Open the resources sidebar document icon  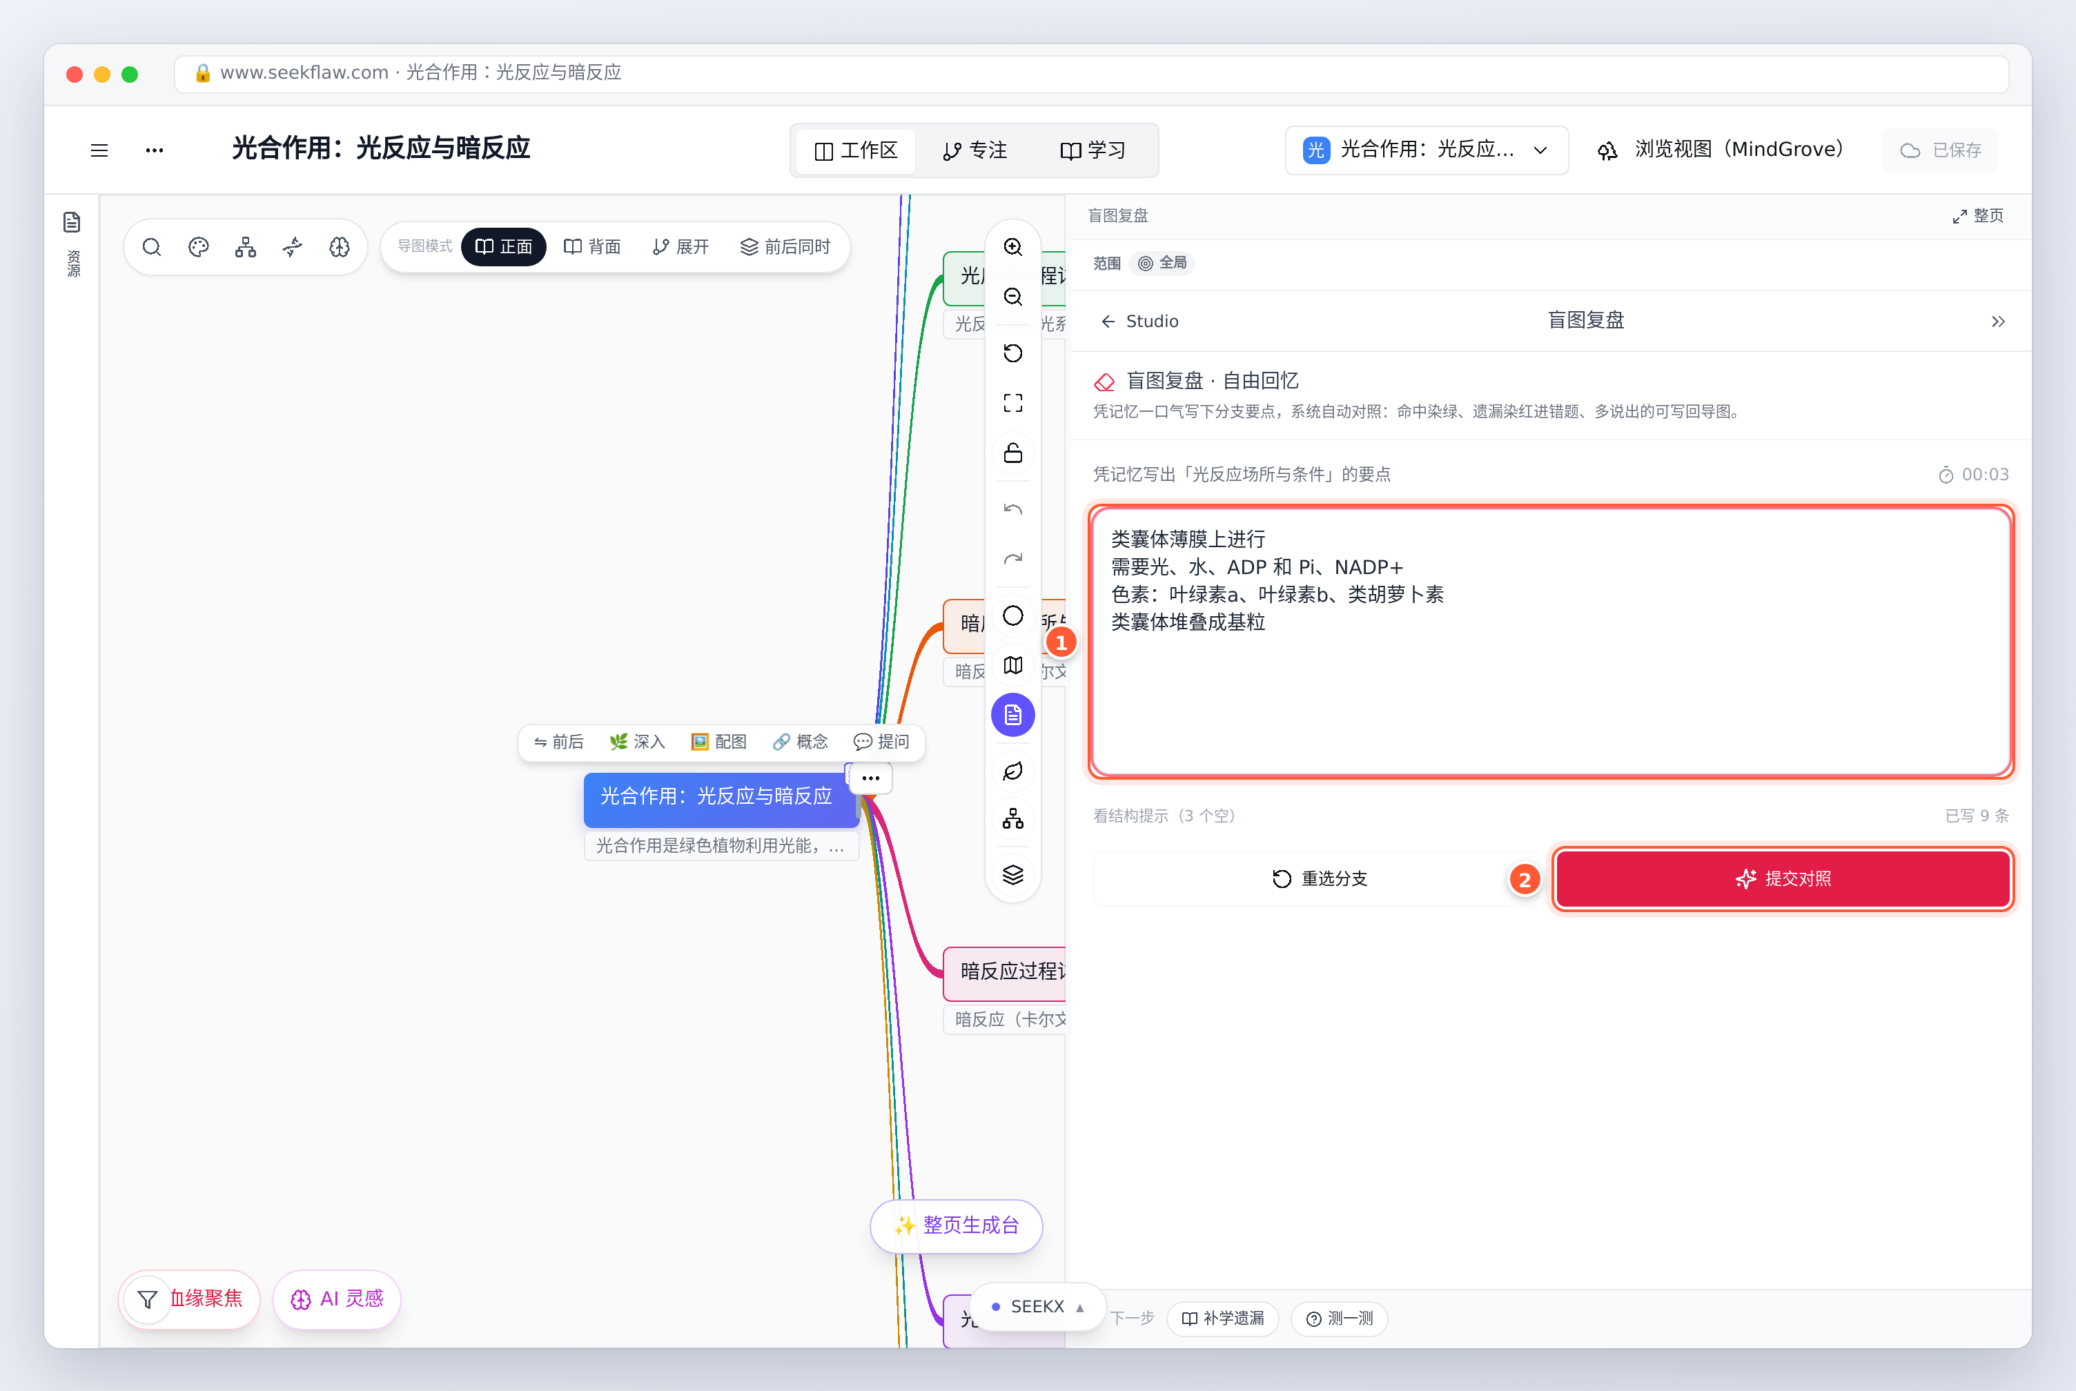pyautogui.click(x=72, y=223)
